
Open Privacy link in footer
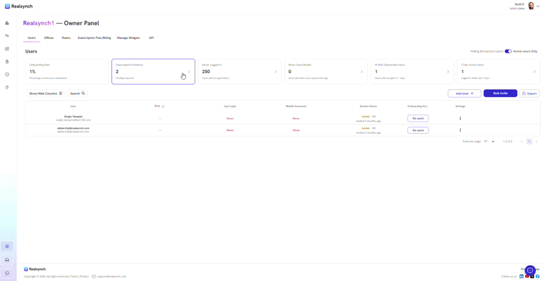coord(84,276)
